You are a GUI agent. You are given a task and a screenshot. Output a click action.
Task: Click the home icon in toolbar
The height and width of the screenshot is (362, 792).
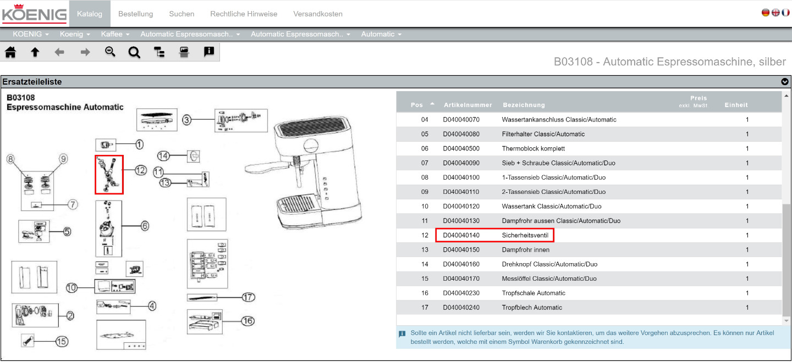click(x=10, y=52)
